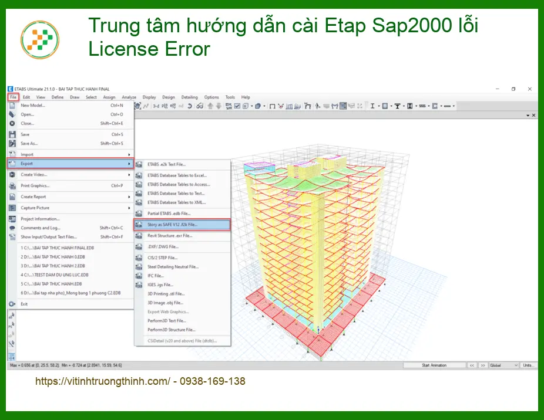Expand the Create Video submenu arrow

(129, 175)
